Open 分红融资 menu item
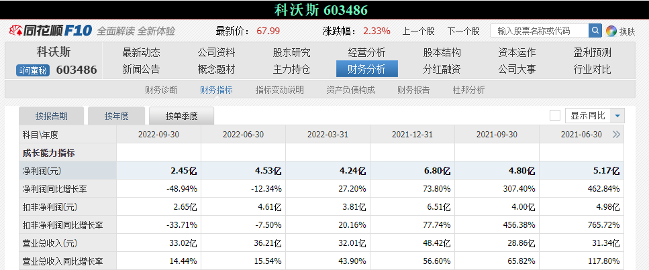The image size is (649, 270). pos(442,69)
